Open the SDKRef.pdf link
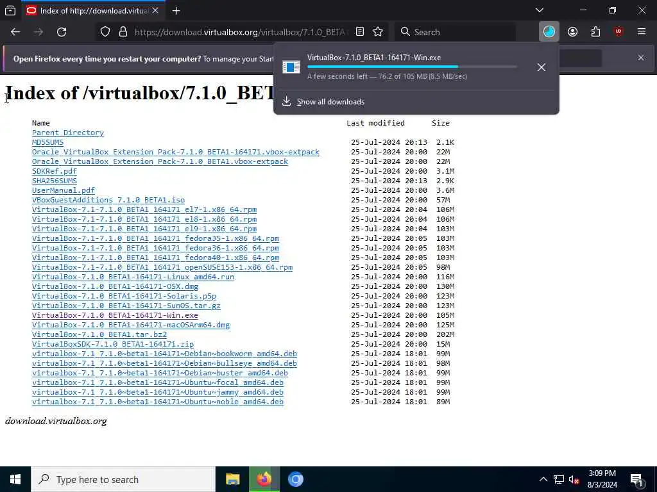657x492 pixels. pyautogui.click(x=55, y=171)
